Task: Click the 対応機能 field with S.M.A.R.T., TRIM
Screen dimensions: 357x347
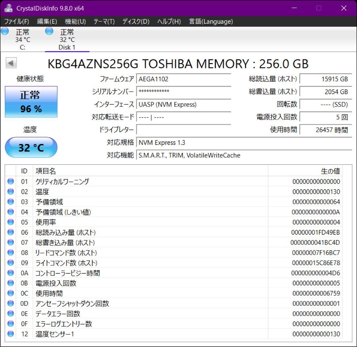Action: pos(244,155)
